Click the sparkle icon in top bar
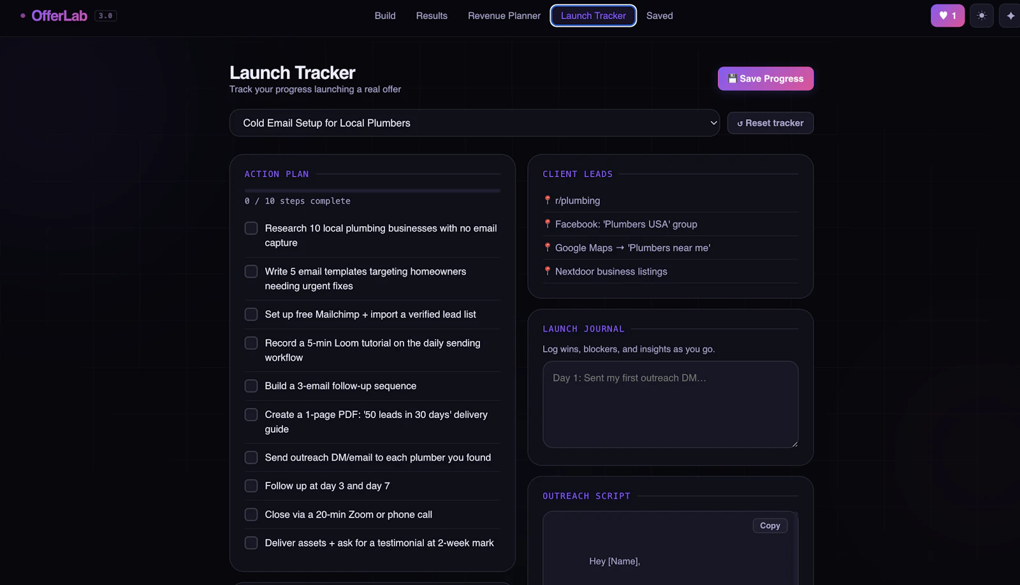Screen dimensions: 1020x585 [1010, 16]
